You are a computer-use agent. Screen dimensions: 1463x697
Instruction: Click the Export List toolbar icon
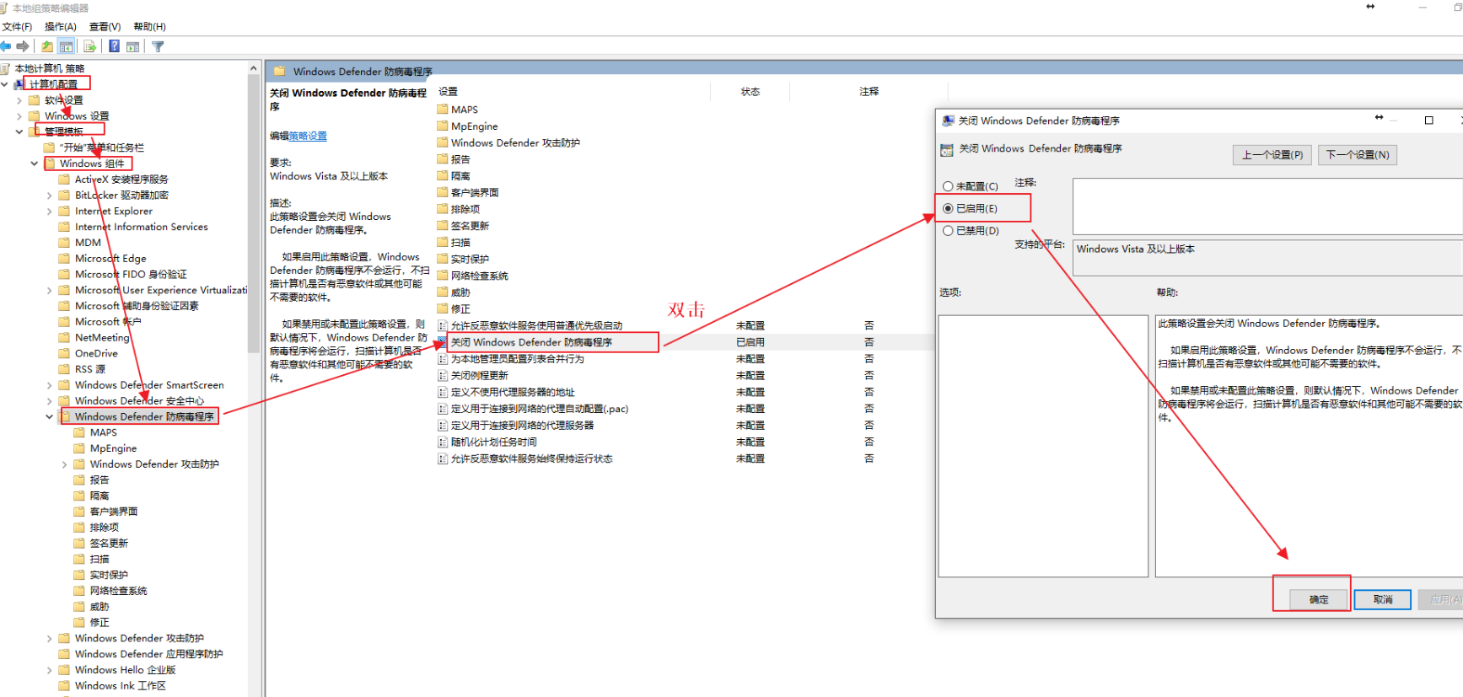click(x=89, y=46)
